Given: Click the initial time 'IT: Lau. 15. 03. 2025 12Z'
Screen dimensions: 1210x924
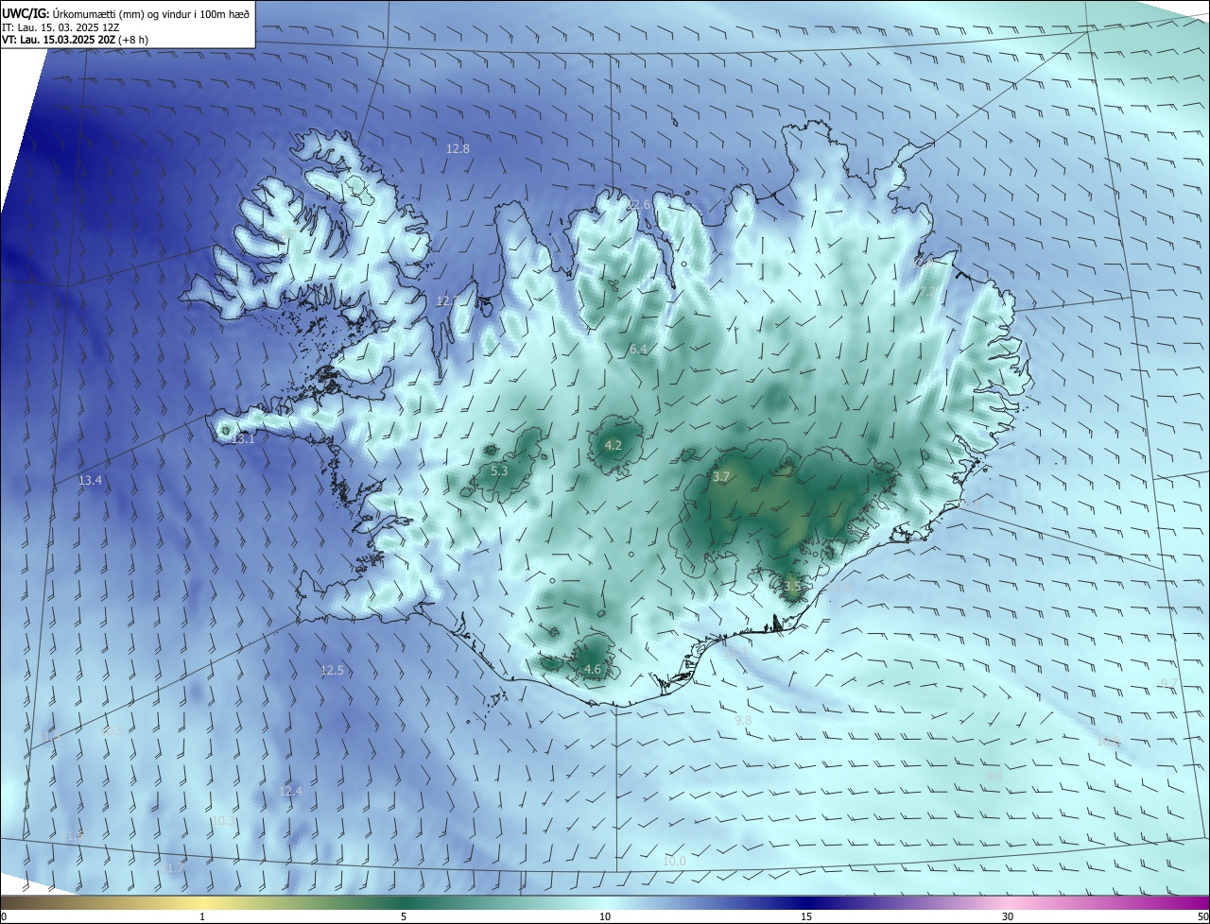Looking at the screenshot, I should tap(60, 26).
